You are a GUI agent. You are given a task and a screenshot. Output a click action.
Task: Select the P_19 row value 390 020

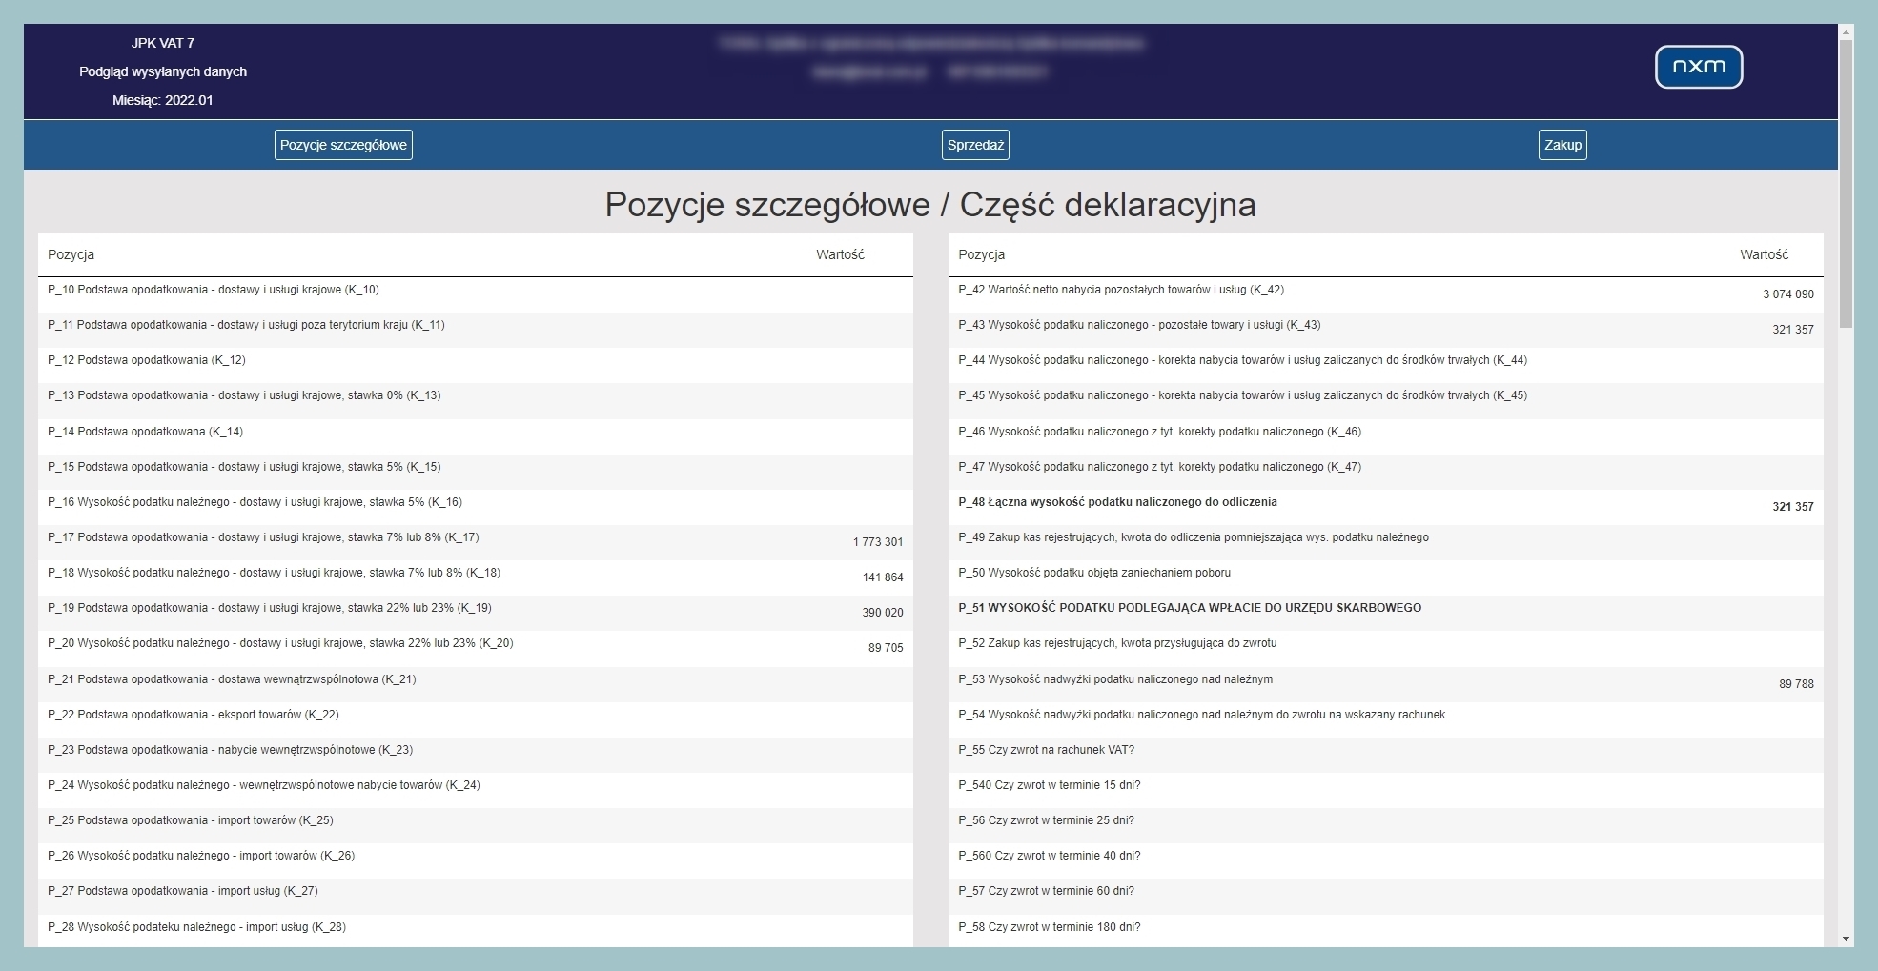coord(883,613)
